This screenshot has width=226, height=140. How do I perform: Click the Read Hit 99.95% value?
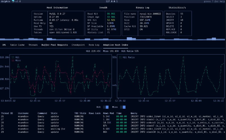[x=111, y=14]
